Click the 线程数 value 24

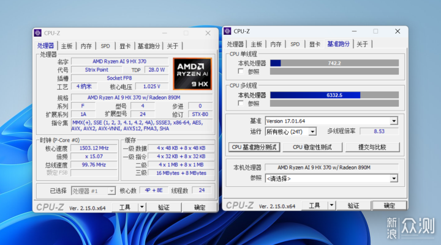202,190
